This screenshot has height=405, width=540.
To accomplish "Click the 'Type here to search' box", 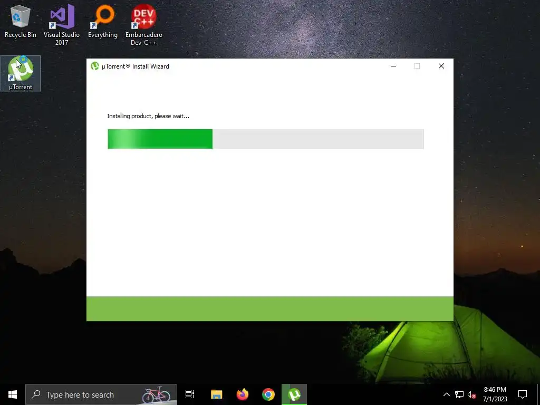I will tap(101, 394).
